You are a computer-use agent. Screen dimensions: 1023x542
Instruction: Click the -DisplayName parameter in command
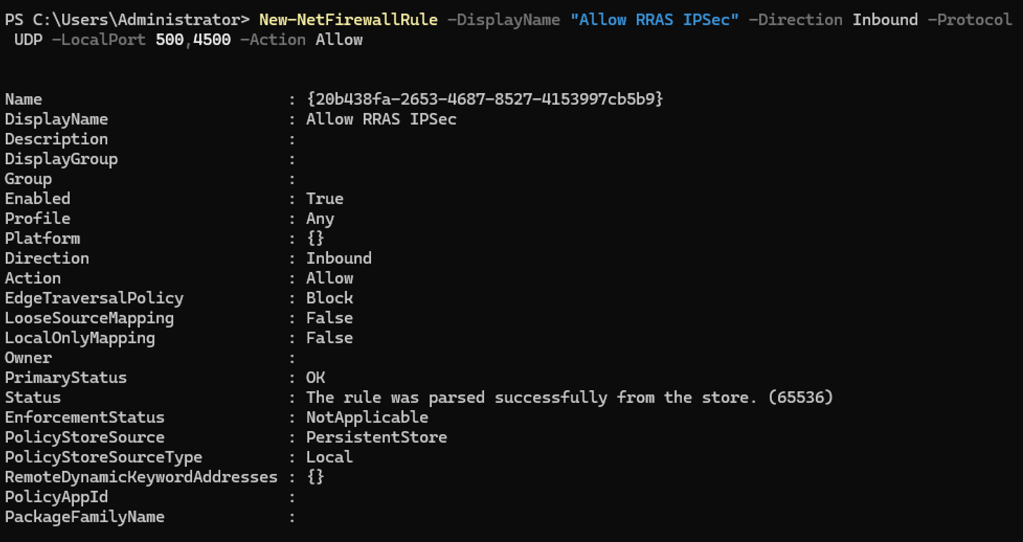pos(503,20)
